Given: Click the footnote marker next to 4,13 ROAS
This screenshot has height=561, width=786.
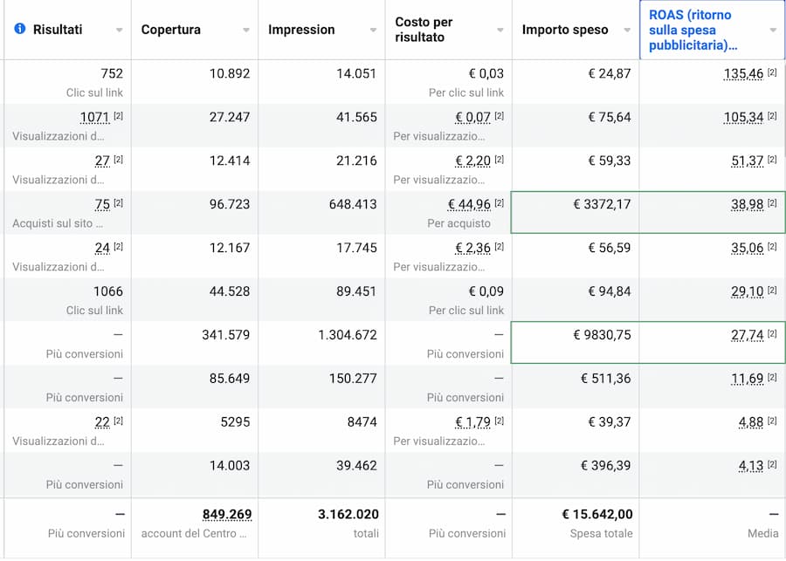Looking at the screenshot, I should pos(772,464).
